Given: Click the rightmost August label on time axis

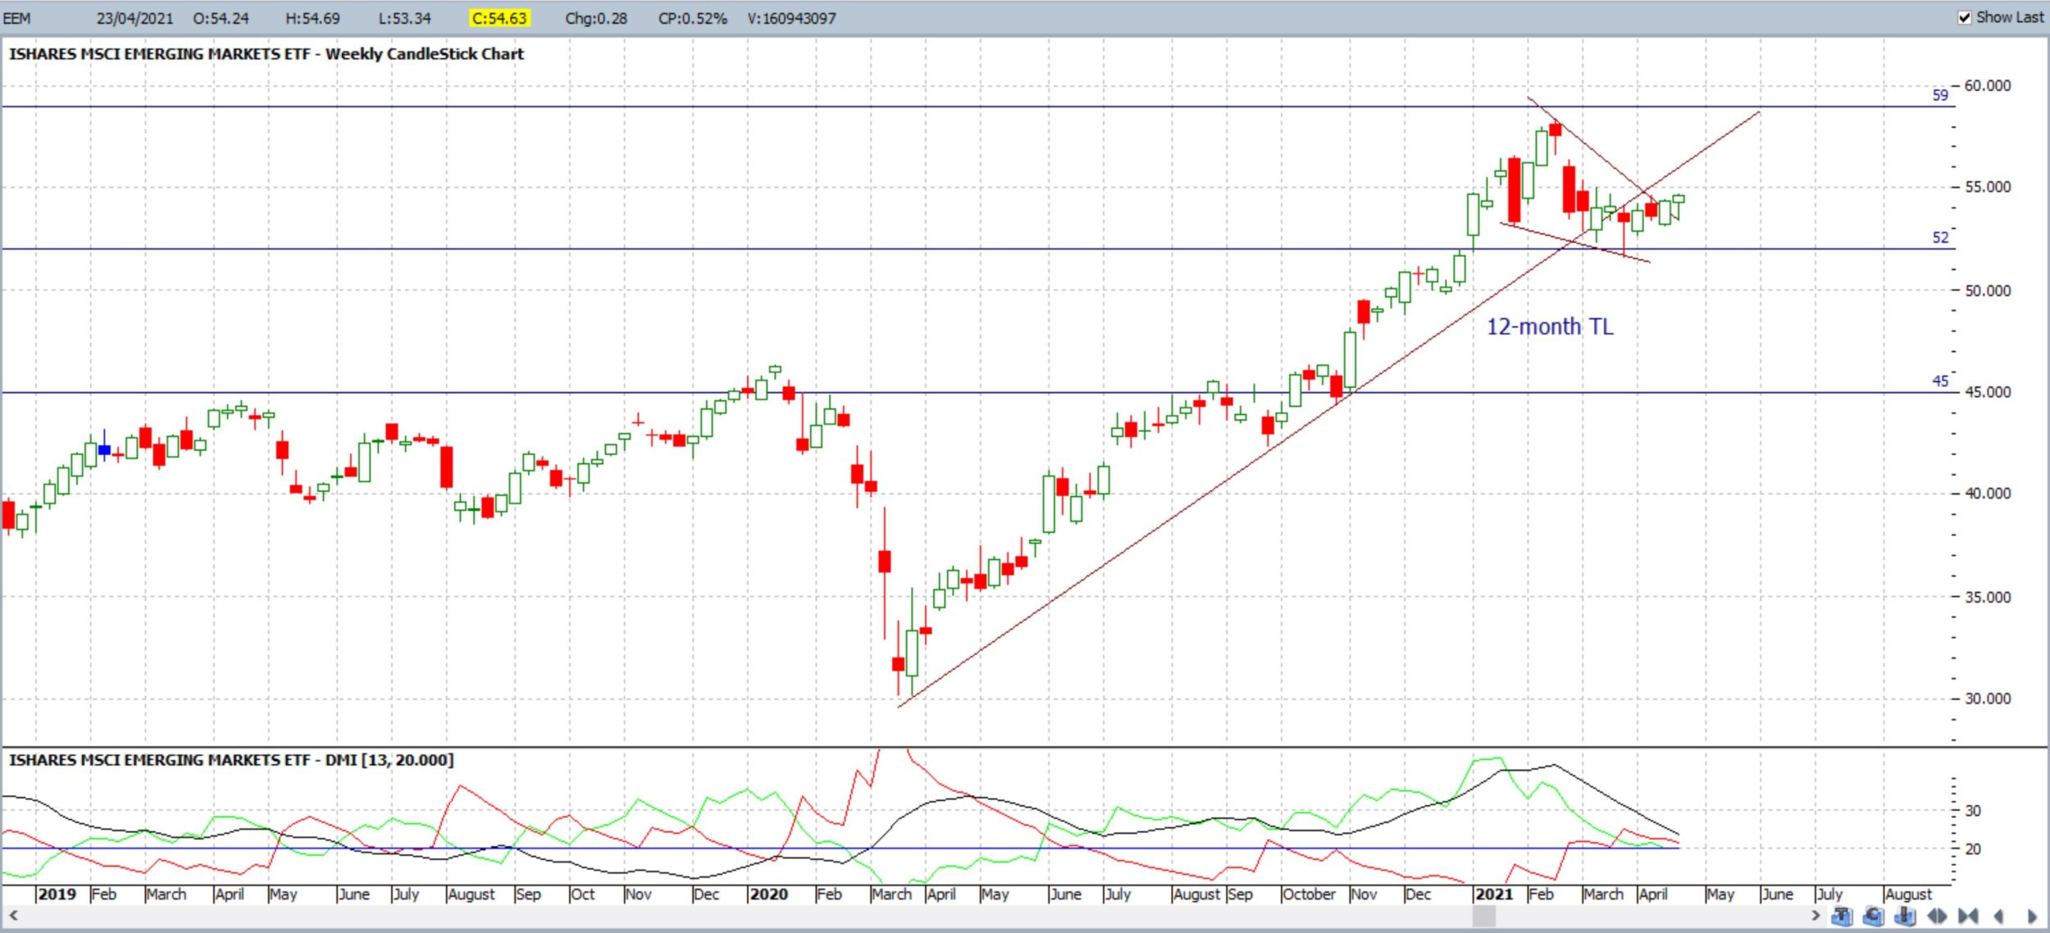Looking at the screenshot, I should (x=1908, y=894).
